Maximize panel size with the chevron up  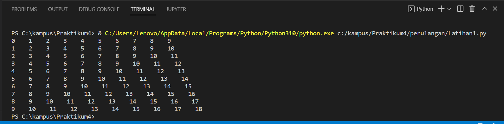[x=484, y=9]
